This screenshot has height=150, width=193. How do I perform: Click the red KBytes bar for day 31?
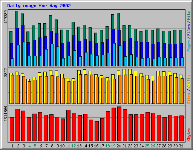coord(181,128)
